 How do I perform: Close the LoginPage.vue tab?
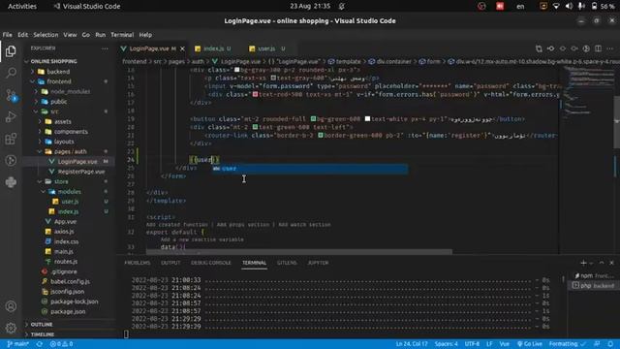tap(182, 48)
